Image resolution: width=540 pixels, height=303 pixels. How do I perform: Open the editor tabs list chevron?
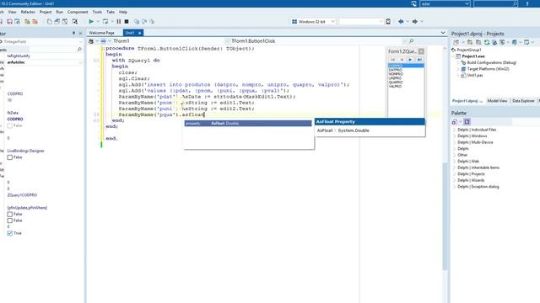(x=443, y=33)
